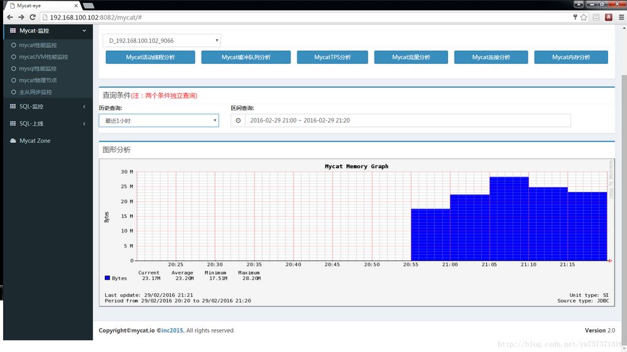Click the 图形分析 panel heading
627x352 pixels.
pyautogui.click(x=116, y=150)
